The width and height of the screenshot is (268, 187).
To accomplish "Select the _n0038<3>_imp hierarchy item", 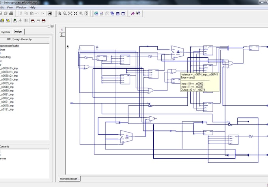I will coord(9,80).
